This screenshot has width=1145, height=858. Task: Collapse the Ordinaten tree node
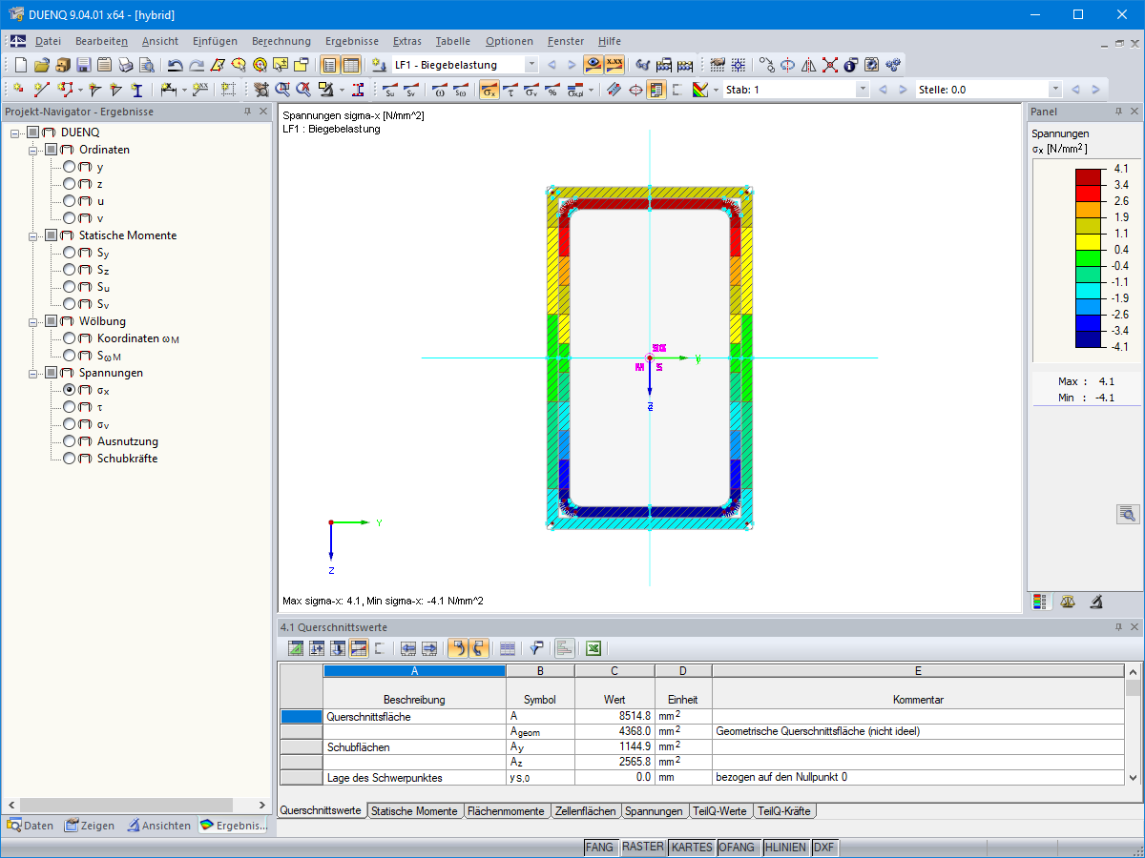(34, 150)
